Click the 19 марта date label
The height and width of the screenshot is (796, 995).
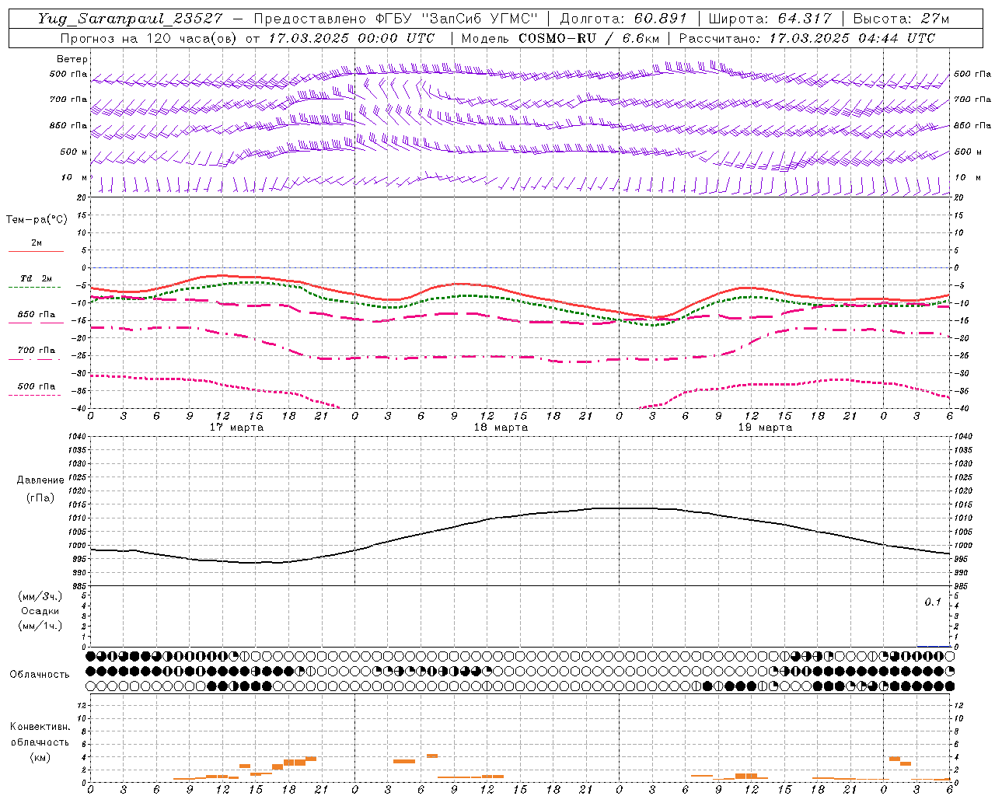(765, 428)
